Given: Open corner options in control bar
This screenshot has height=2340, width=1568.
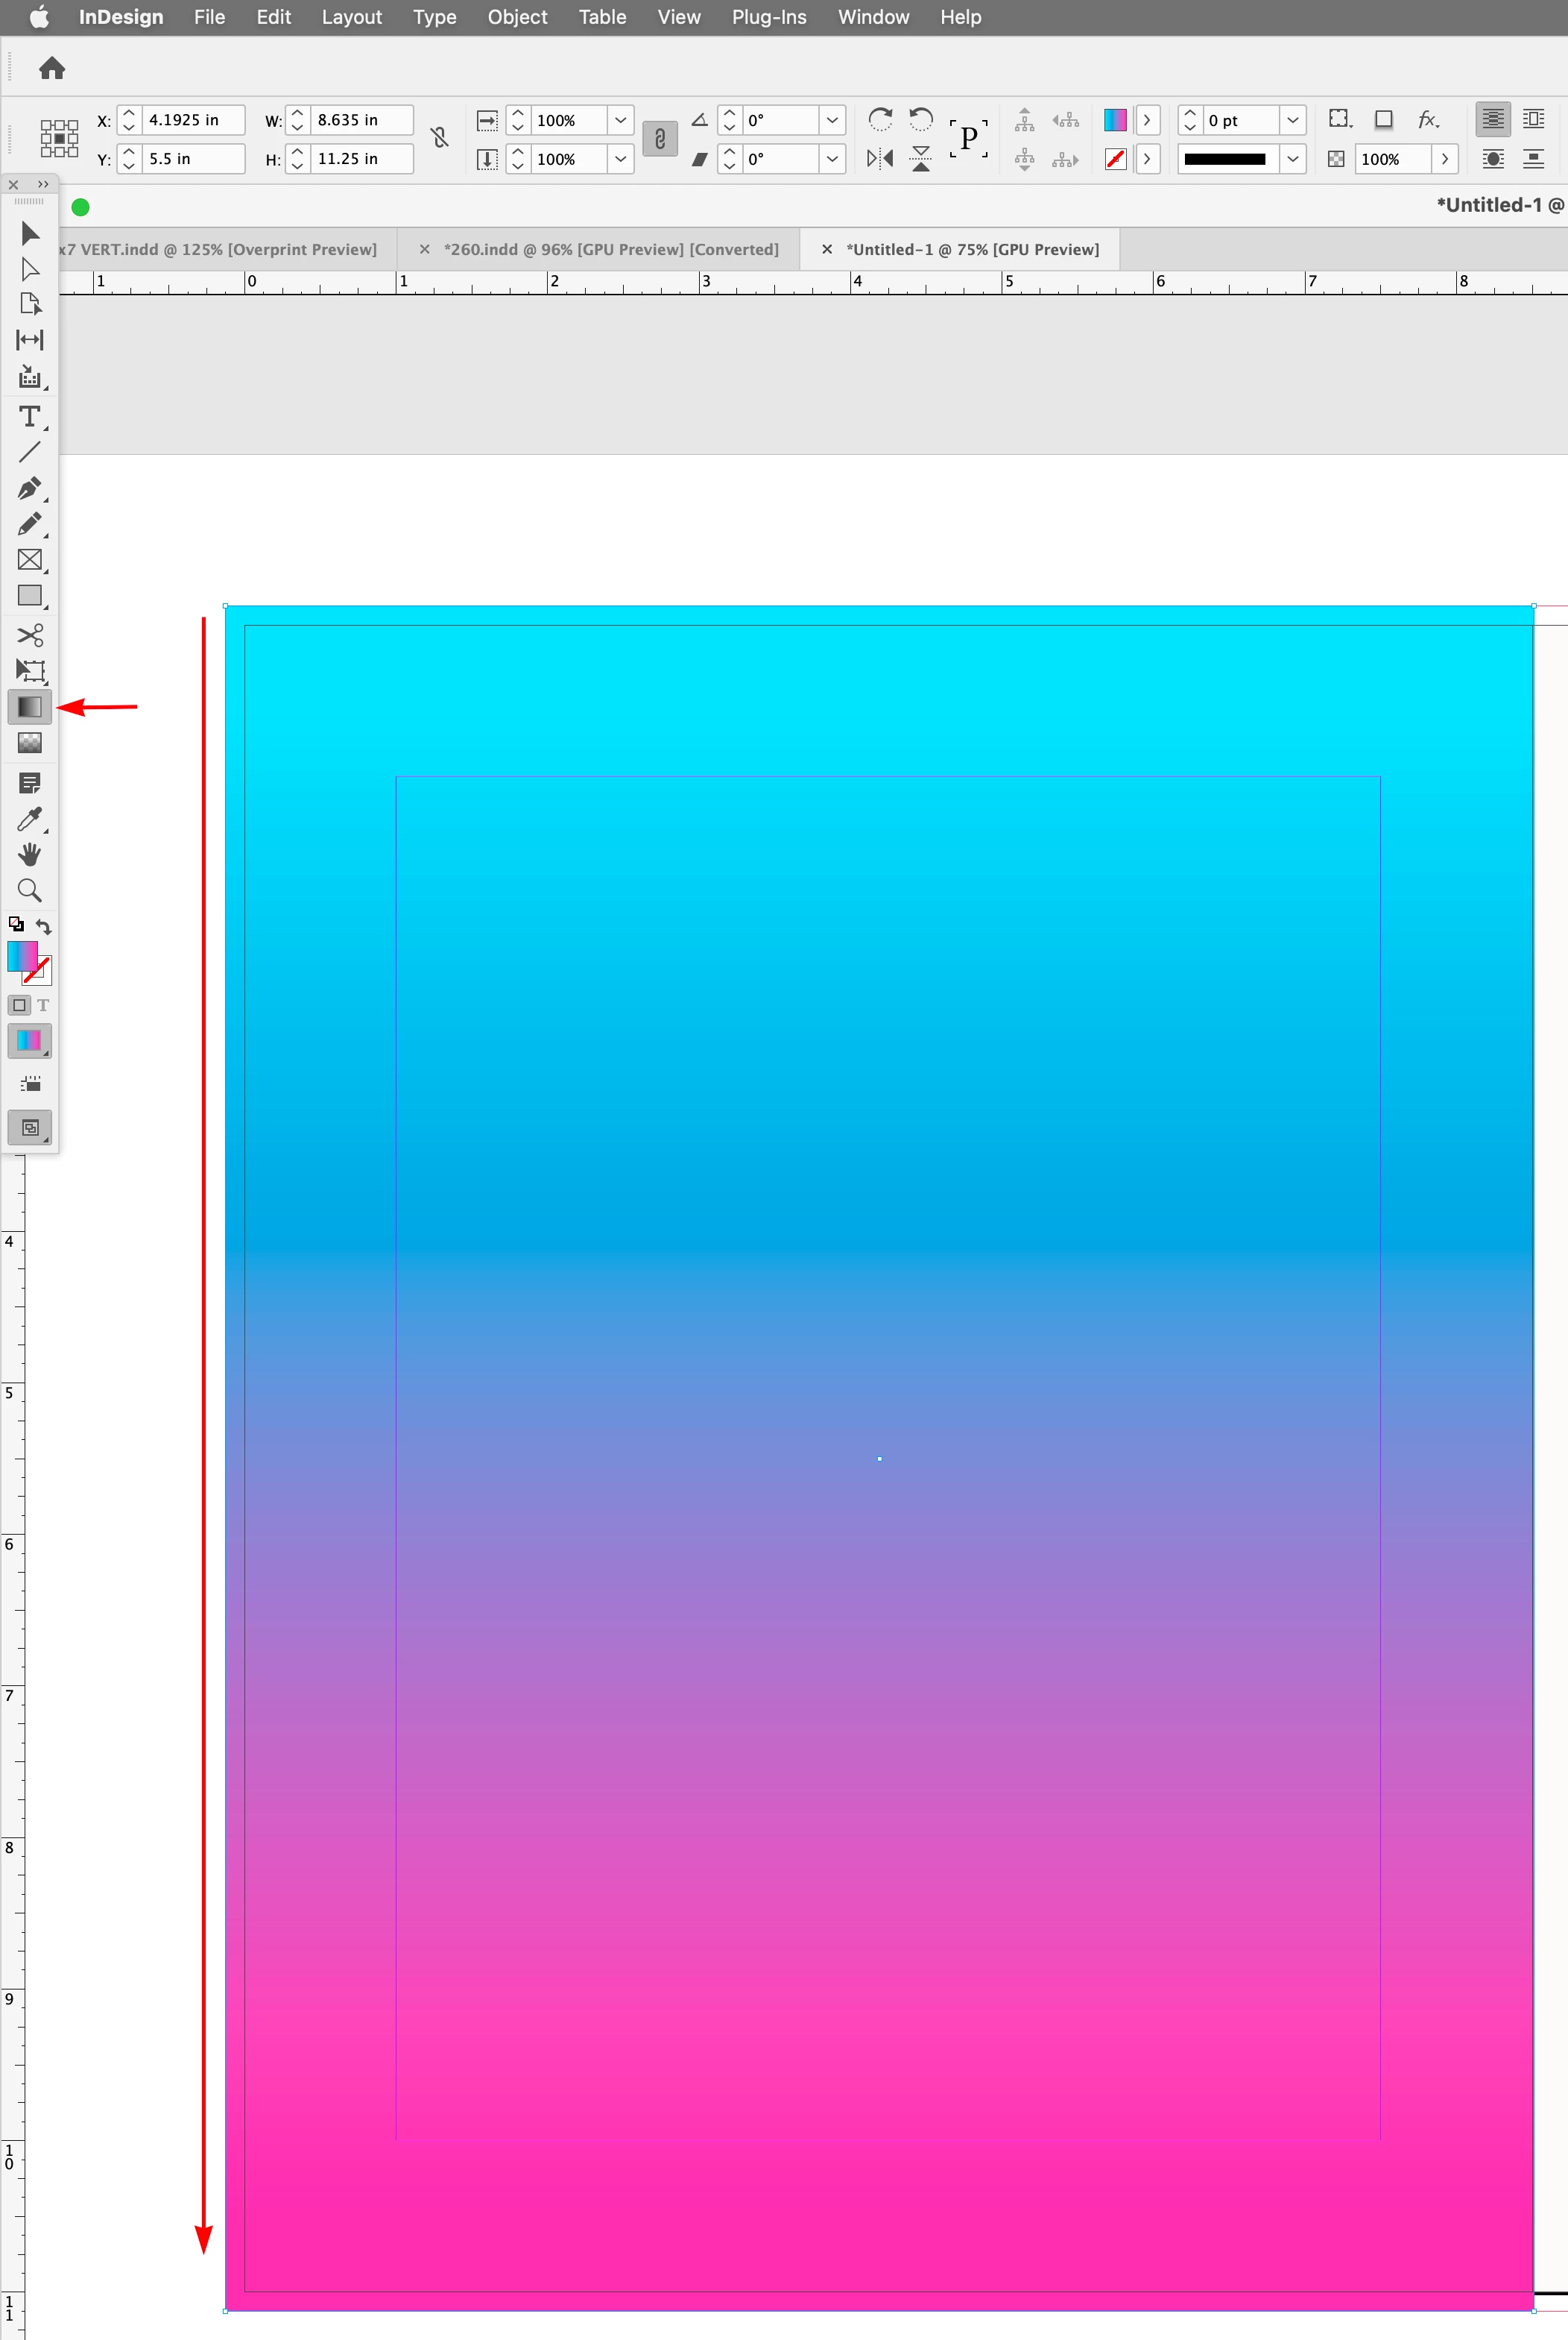Looking at the screenshot, I should pos(1340,120).
